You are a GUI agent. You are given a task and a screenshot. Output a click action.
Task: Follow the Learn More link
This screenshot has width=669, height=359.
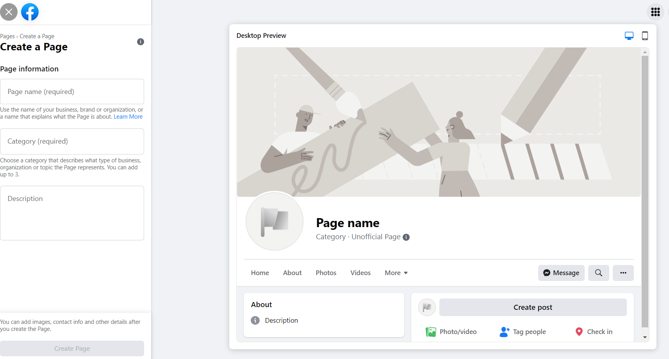coord(128,117)
